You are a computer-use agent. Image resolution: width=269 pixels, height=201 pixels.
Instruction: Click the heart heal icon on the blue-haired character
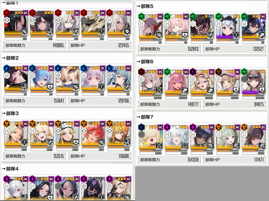click(50, 87)
